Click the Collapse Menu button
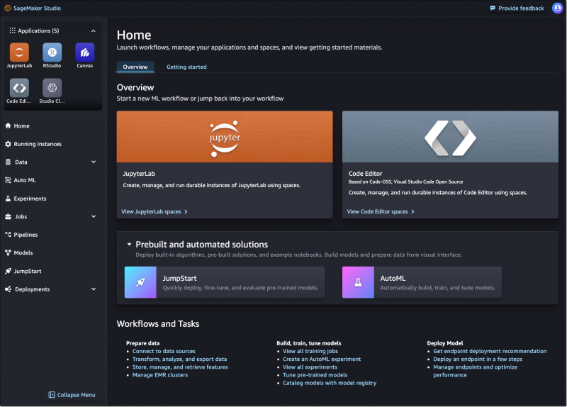Viewport: 567px width, 407px height. coord(72,395)
